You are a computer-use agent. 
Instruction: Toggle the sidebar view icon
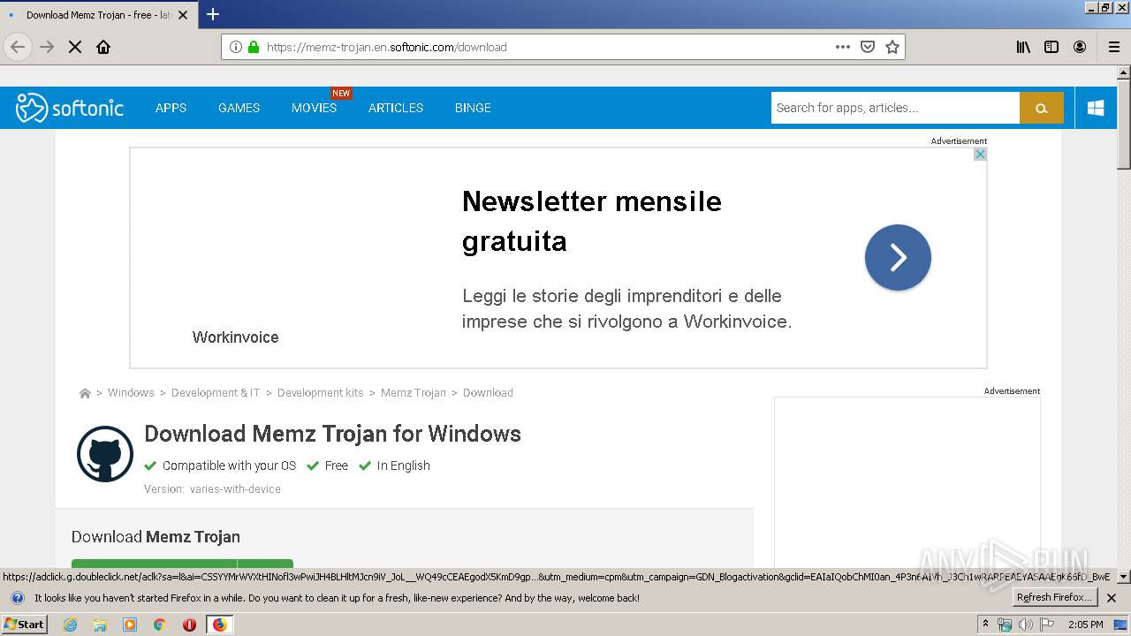(x=1051, y=47)
